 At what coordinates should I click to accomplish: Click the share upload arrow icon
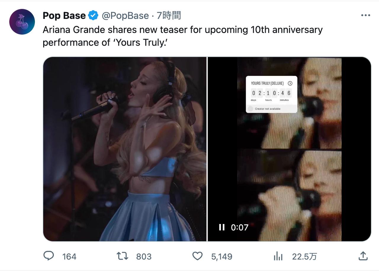(x=363, y=256)
